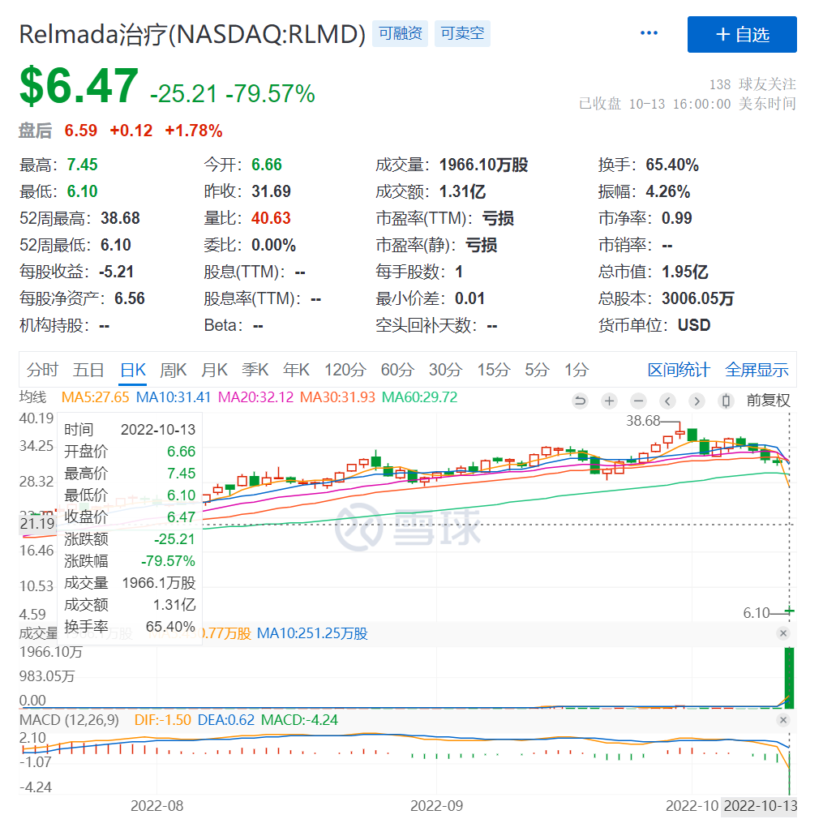Click the DIF:-1.50 indicator value
The height and width of the screenshot is (819, 823).
click(163, 719)
